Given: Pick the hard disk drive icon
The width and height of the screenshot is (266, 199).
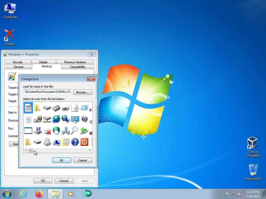Looking at the screenshot, I should 47,108.
